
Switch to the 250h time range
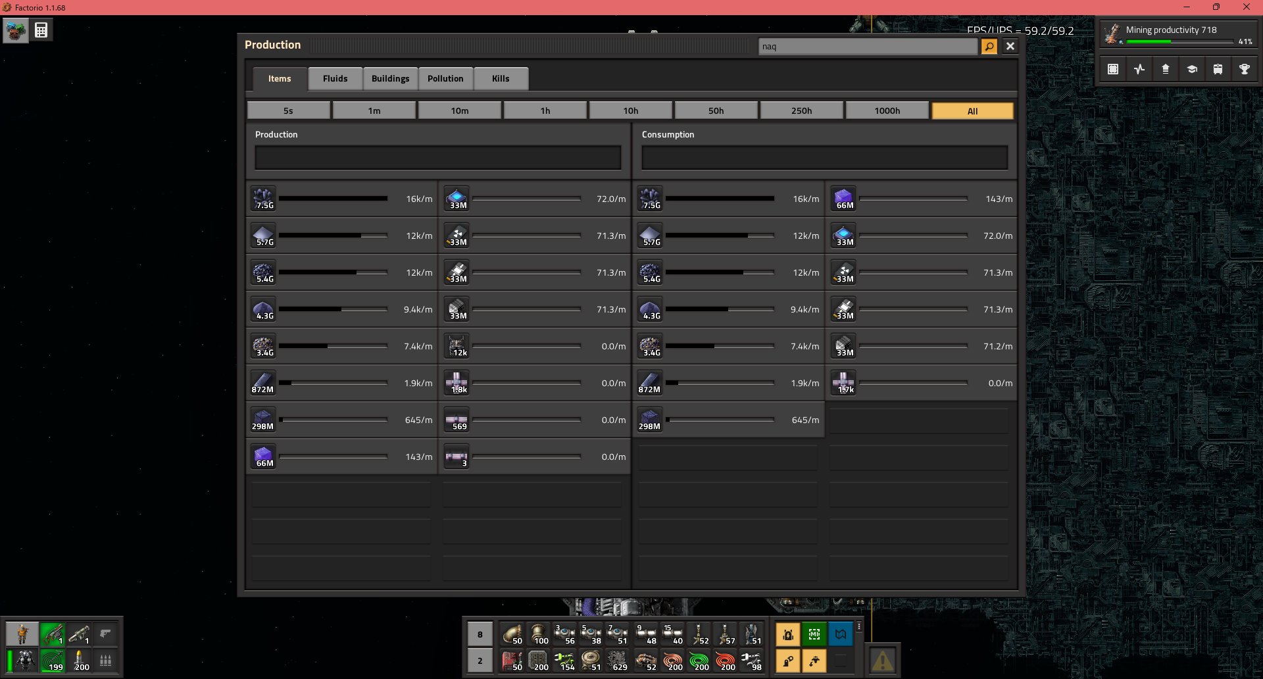click(802, 111)
